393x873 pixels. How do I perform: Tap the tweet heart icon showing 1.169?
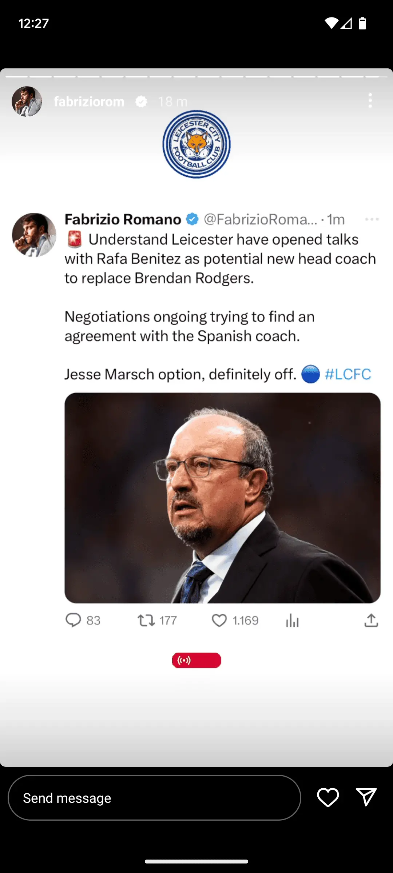219,620
